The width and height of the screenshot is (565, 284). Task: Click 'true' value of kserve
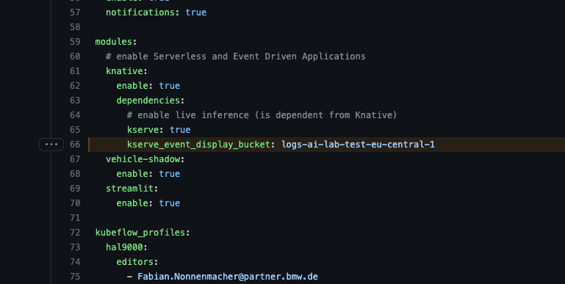[180, 130]
